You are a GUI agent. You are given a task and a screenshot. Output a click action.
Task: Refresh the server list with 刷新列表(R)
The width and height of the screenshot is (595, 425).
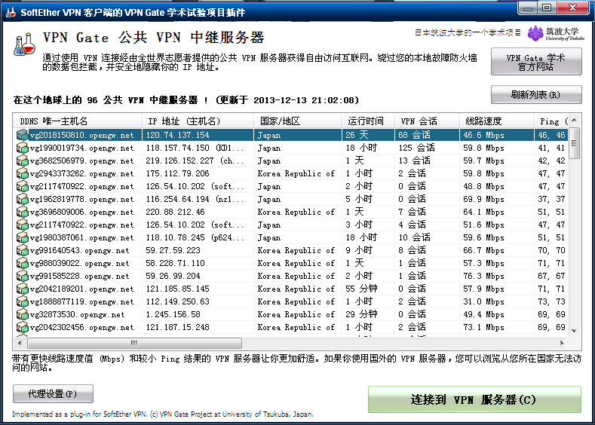point(536,95)
